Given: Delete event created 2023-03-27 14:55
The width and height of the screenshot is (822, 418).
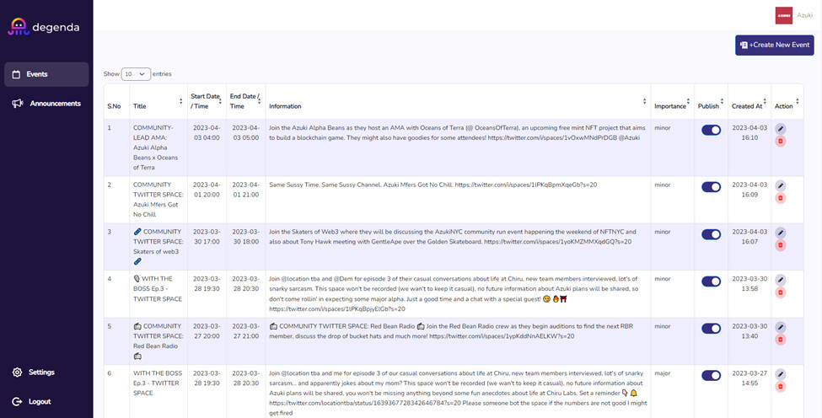Looking at the screenshot, I should click(781, 387).
